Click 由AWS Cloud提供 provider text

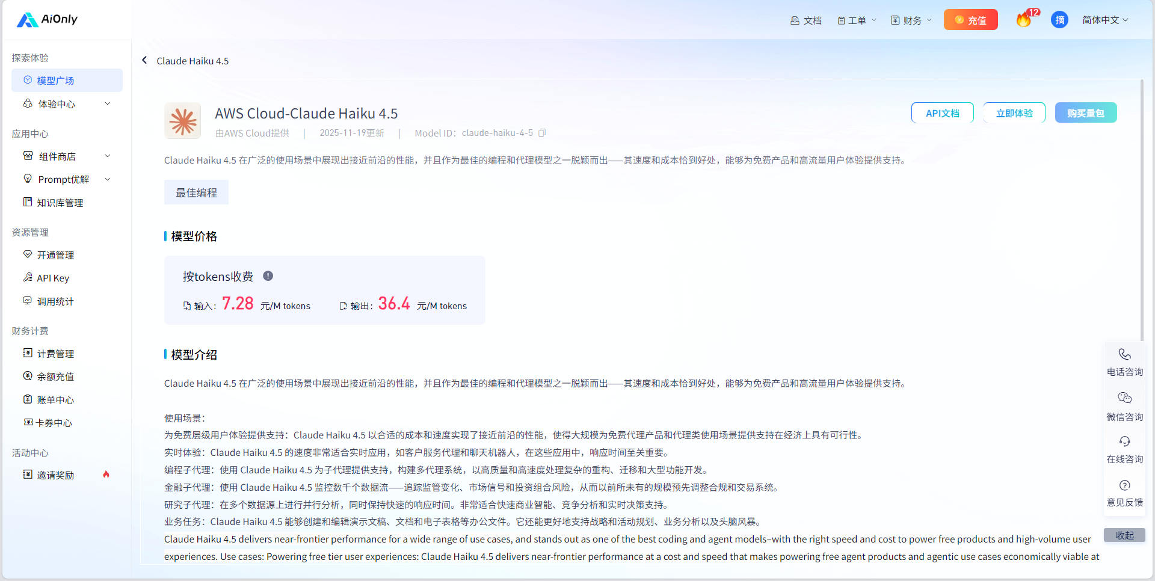[x=252, y=133]
